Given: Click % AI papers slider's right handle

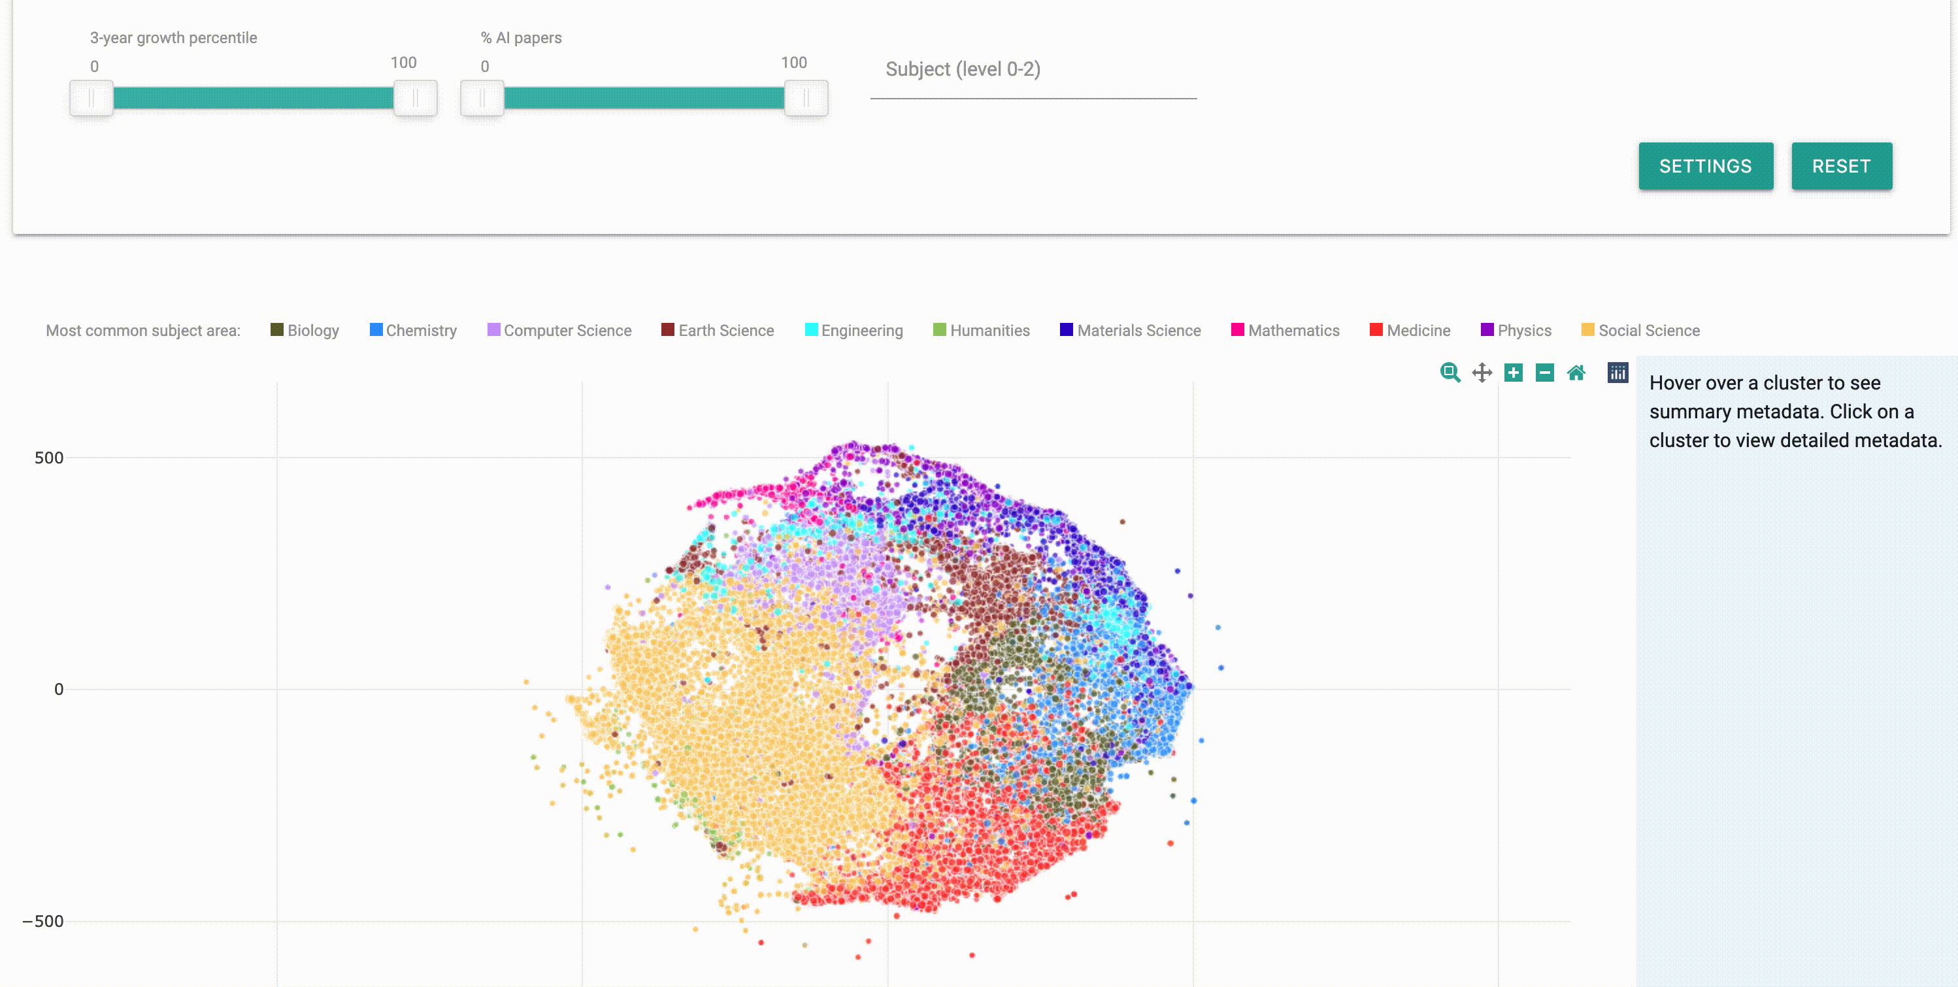Looking at the screenshot, I should [x=806, y=98].
